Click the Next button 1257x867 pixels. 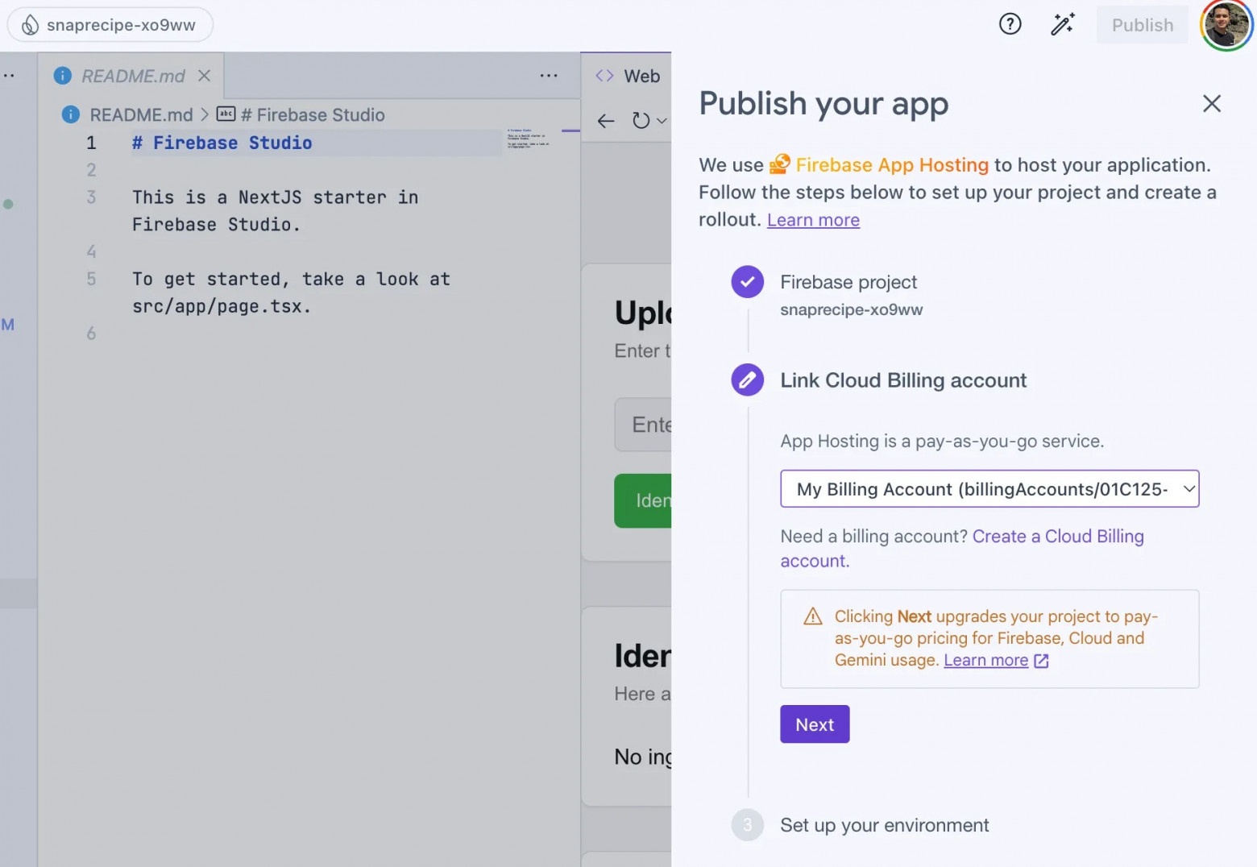(x=814, y=724)
